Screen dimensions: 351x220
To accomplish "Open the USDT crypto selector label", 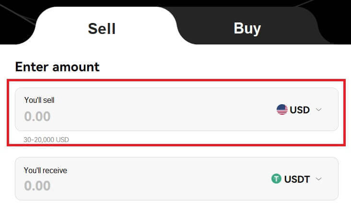I will pos(297,179).
